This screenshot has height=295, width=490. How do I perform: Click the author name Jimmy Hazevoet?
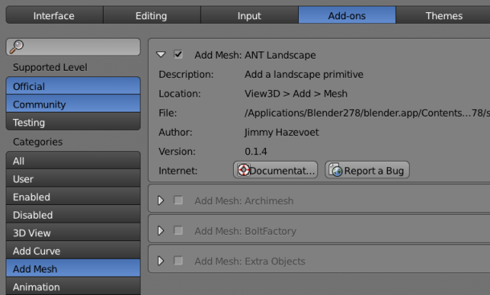coord(282,133)
